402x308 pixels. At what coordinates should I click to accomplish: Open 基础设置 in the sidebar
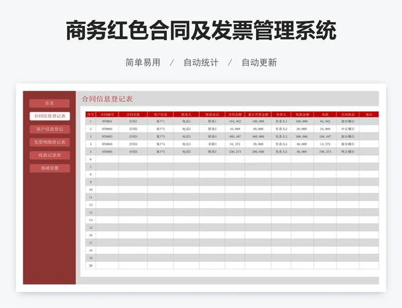point(50,168)
